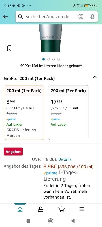
Task: Open the camera lens search icon
Action: (81, 17)
